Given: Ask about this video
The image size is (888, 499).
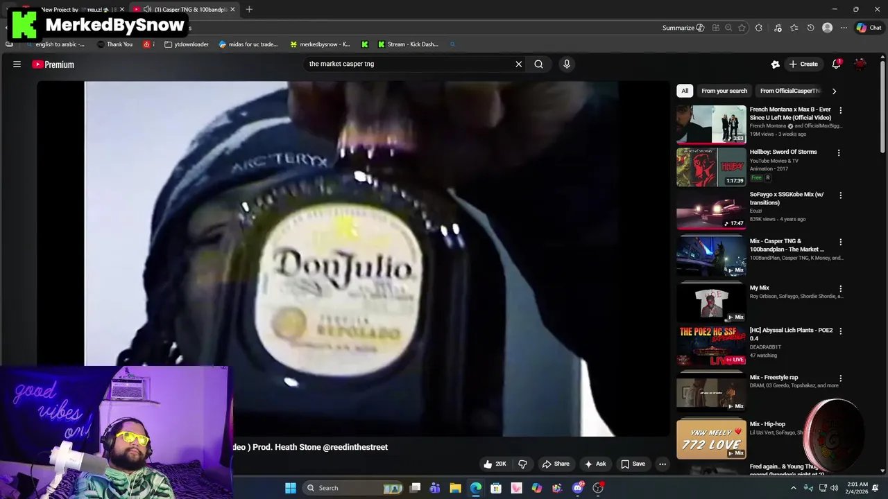Looking at the screenshot, I should coord(595,464).
